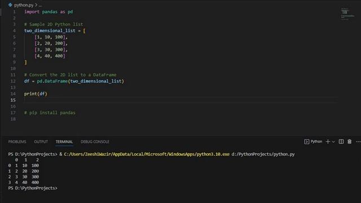Open the DEBUG CONSOLE tab
The image size is (361, 203).
(x=95, y=142)
